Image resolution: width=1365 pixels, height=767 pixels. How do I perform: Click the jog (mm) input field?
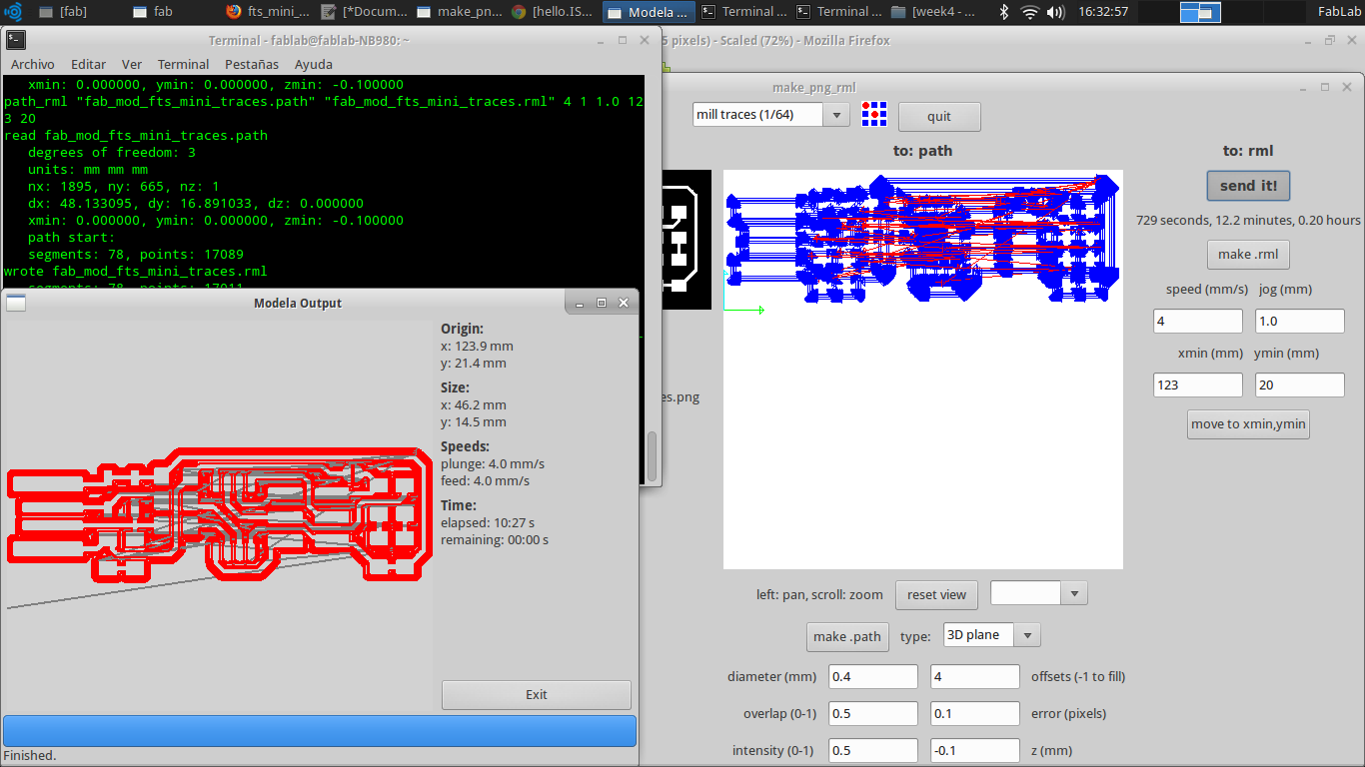coord(1300,321)
